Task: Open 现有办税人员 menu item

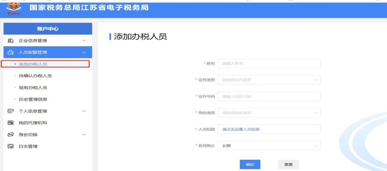Action: click(x=33, y=88)
